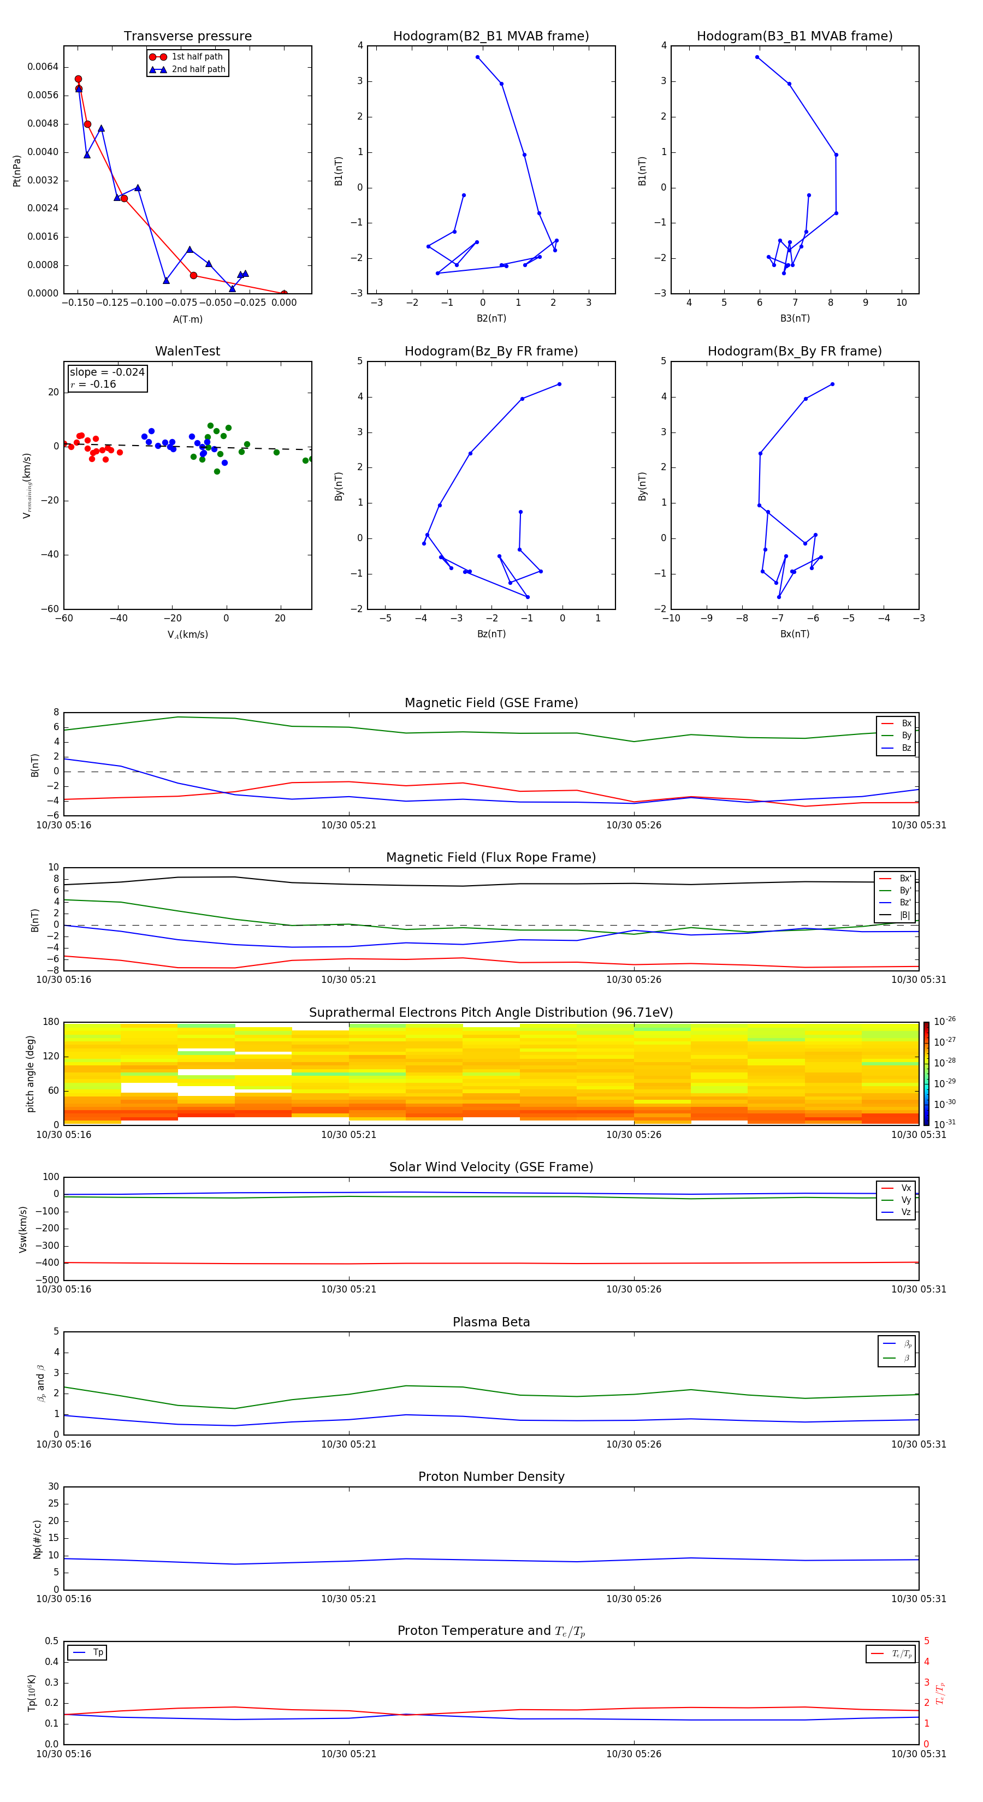The height and width of the screenshot is (1802, 983).
Task: Click the By' legend entry
Action: [x=896, y=891]
